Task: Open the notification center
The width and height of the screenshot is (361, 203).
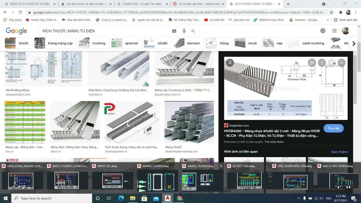Action: pyautogui.click(x=354, y=198)
